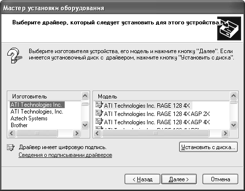The height and width of the screenshot is (191, 245).
Task: Select Aztech Systems in manufacturer list
Action: point(29,118)
